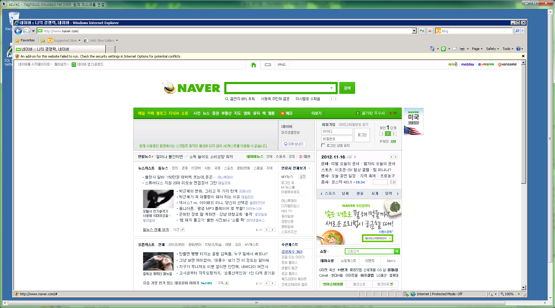This screenshot has height=308, width=555.
Task: Click the 메일 link in green menu
Action: 142,113
